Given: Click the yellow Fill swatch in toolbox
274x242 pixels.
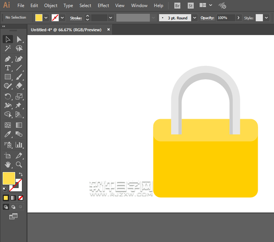Looking at the screenshot, I should [x=9, y=178].
